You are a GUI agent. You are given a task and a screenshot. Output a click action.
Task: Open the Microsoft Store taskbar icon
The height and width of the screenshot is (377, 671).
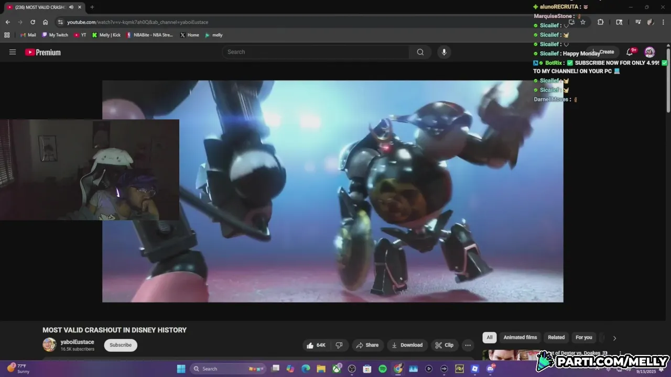coord(367,369)
